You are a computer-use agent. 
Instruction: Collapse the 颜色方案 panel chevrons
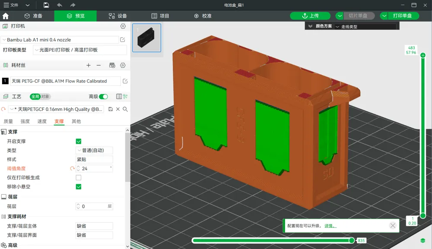coord(310,26)
